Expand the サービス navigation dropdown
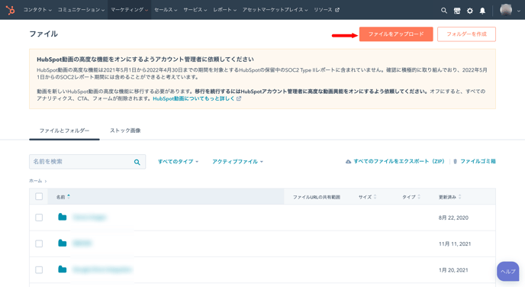Viewport: 525px width, 287px height. coord(195,10)
